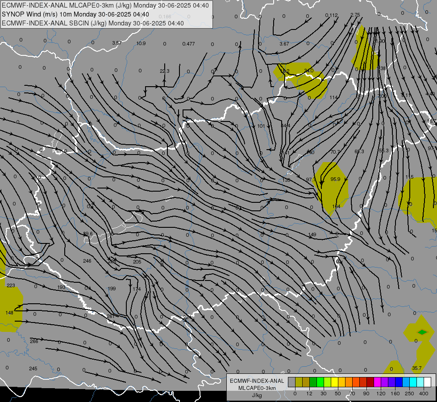Viewport: 437px width, 402px height.
Task: Click map value 35.7
Action: click(416, 368)
